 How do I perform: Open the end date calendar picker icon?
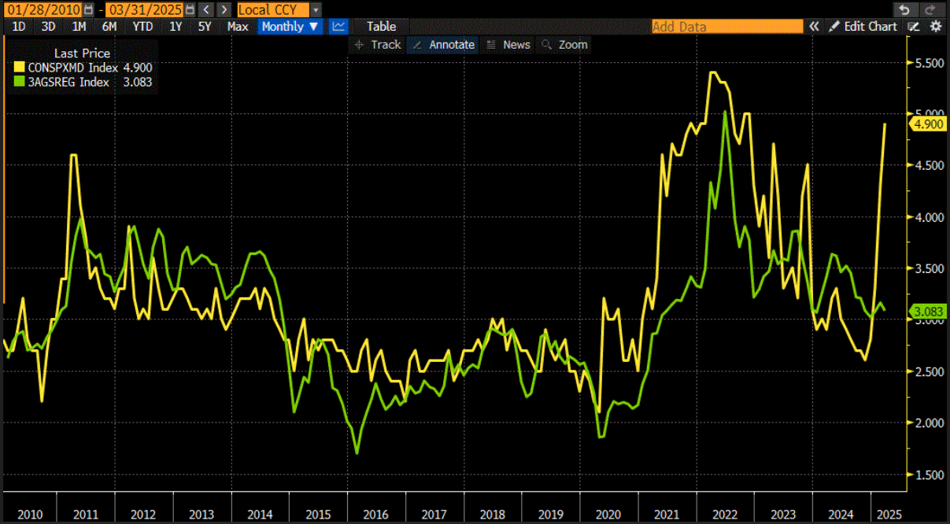point(190,9)
